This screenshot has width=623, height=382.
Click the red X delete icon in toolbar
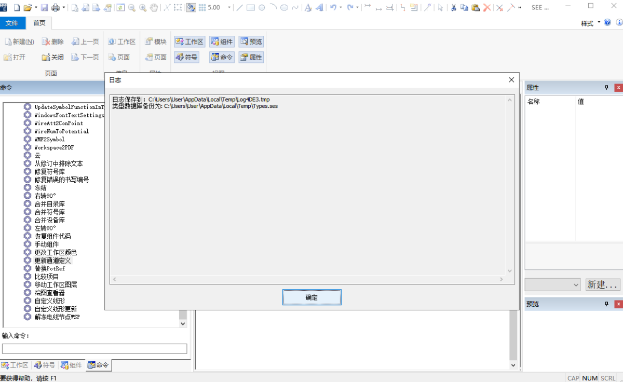487,8
